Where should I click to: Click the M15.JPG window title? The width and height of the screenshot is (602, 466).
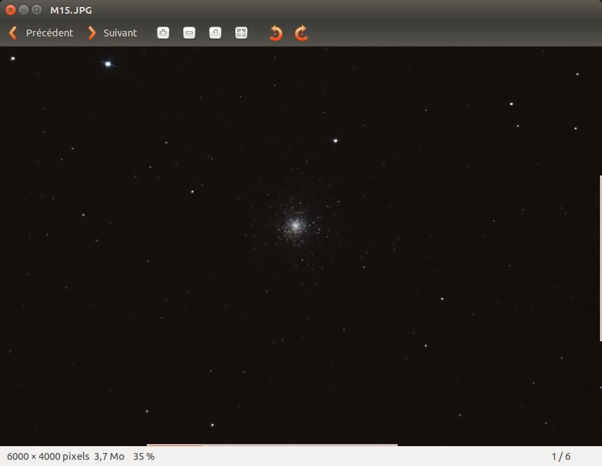(71, 10)
